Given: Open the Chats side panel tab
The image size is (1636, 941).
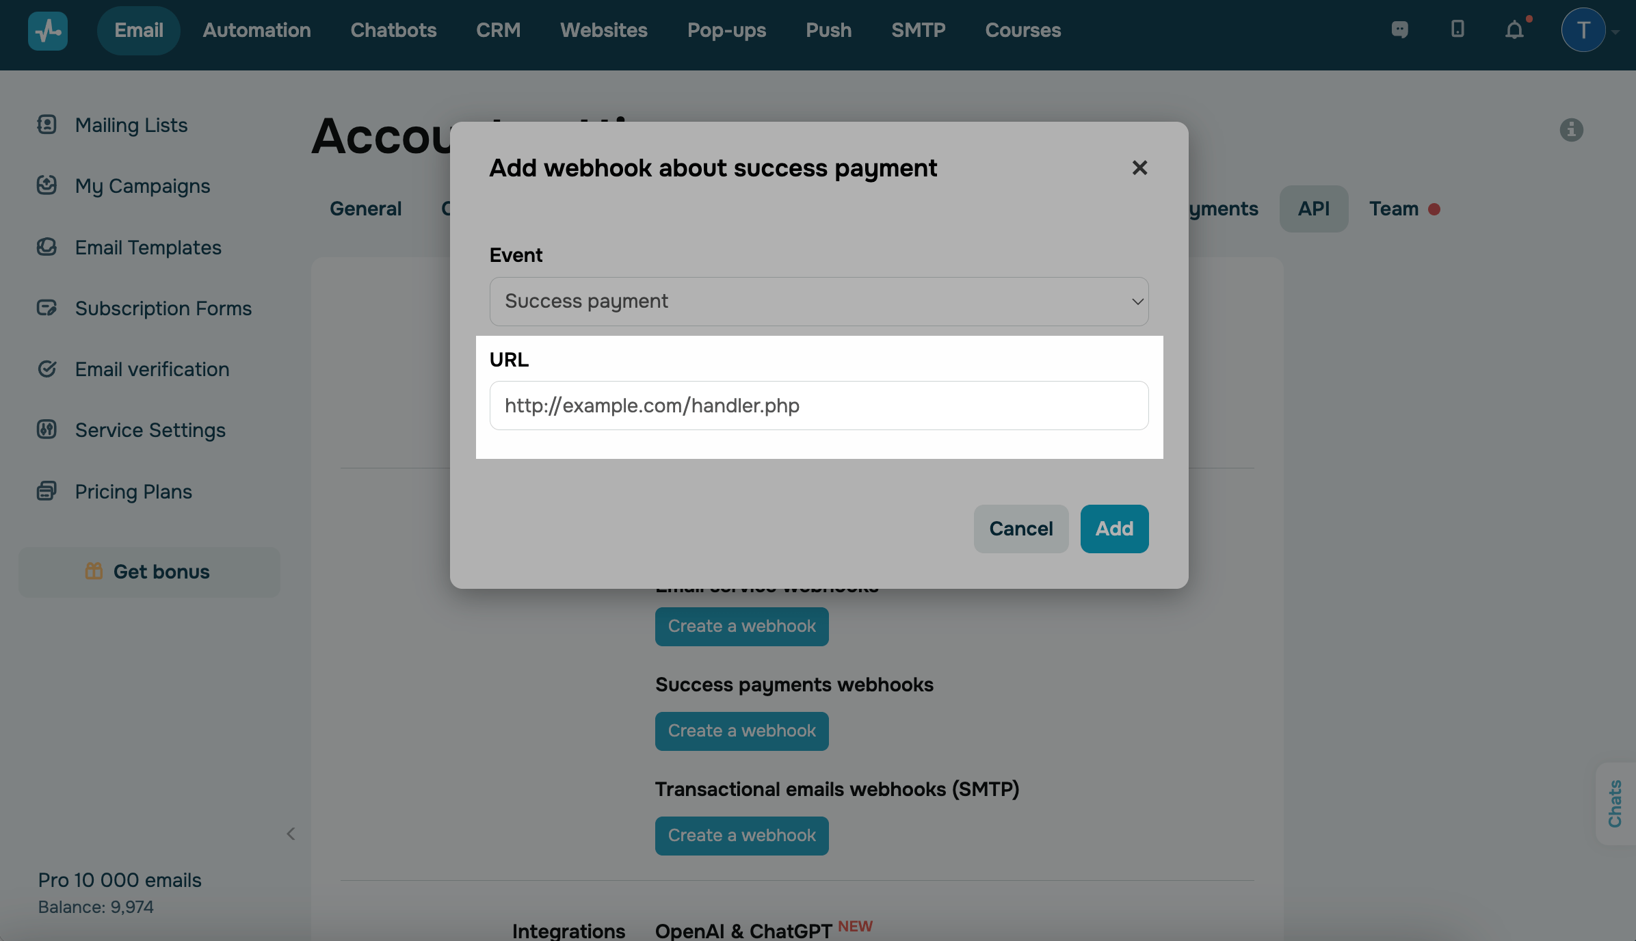Looking at the screenshot, I should pos(1615,804).
